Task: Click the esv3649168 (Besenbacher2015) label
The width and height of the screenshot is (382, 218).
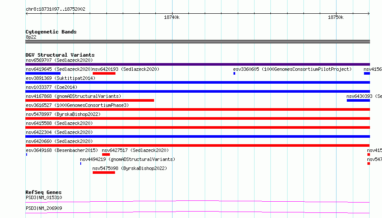Action: point(62,150)
